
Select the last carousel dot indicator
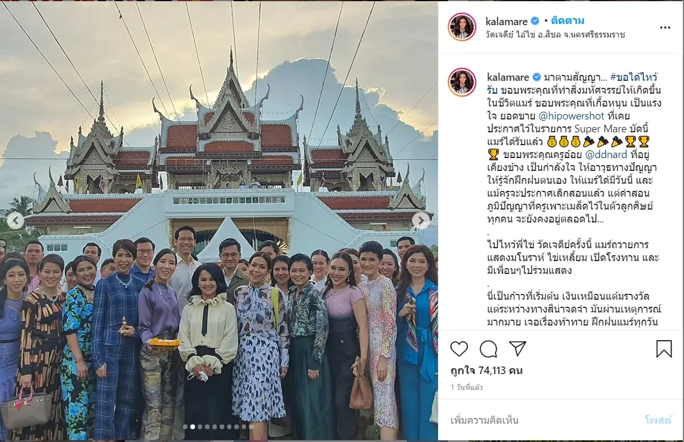251,427
